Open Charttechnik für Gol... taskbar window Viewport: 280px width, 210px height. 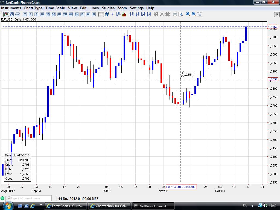click(109, 206)
